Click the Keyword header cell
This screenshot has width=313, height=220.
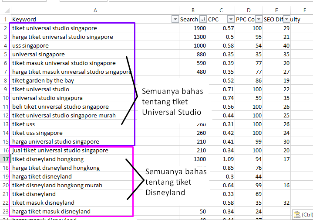95,19
